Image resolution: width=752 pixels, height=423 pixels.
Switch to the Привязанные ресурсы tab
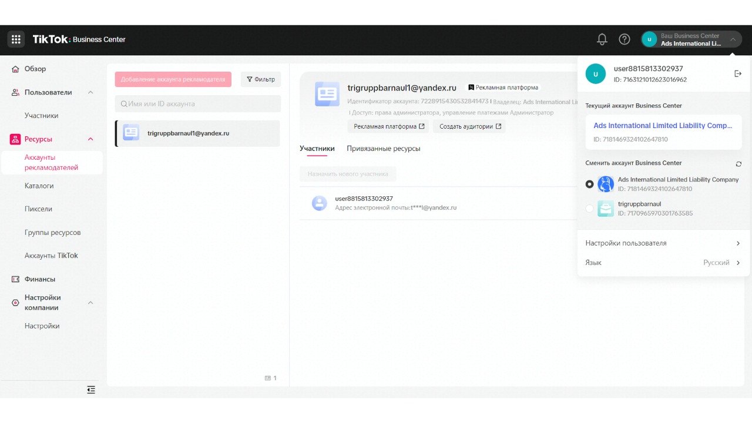point(384,149)
